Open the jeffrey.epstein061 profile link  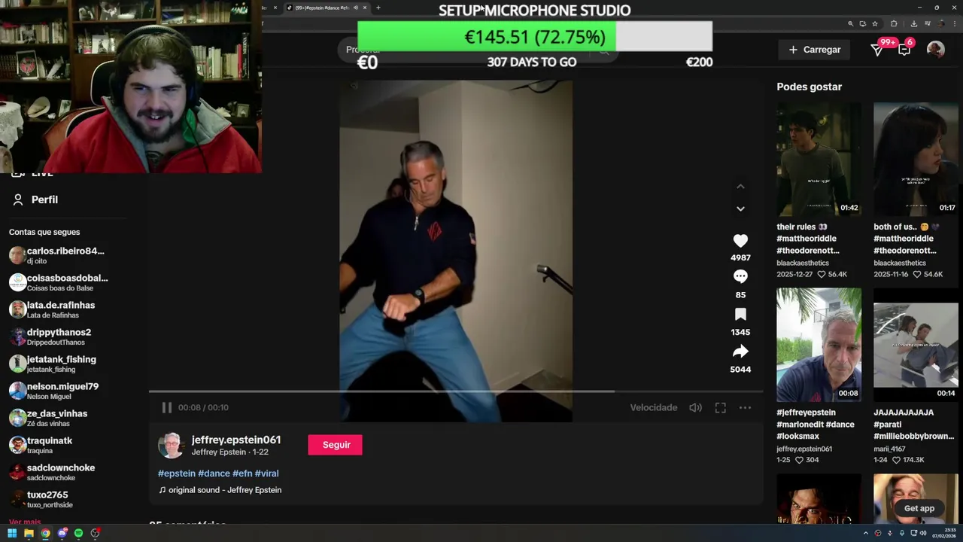click(x=236, y=440)
